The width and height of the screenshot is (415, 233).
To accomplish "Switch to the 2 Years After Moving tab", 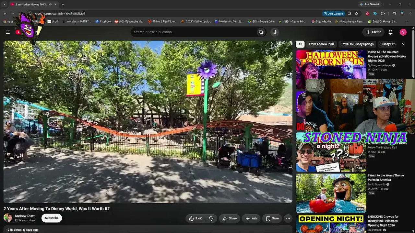I will pyautogui.click(x=33, y=5).
